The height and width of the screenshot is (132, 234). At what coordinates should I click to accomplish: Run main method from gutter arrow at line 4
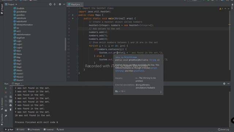73,18
